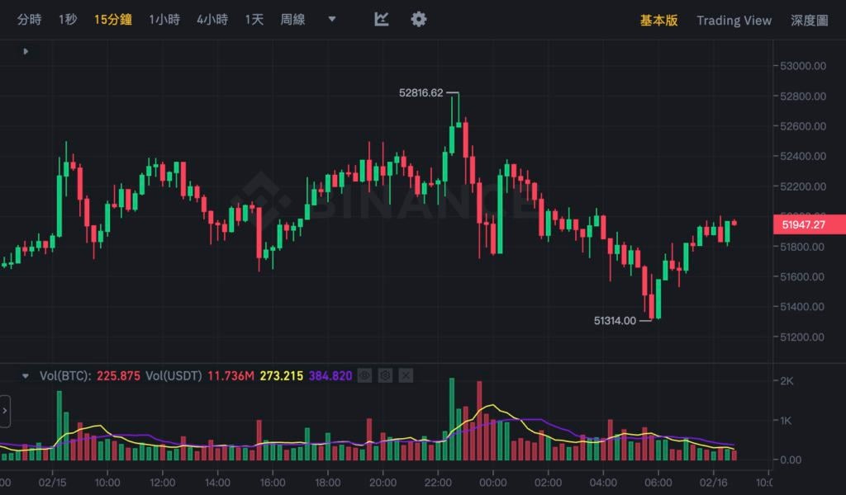
Task: Open chart settings gear icon
Action: [419, 19]
